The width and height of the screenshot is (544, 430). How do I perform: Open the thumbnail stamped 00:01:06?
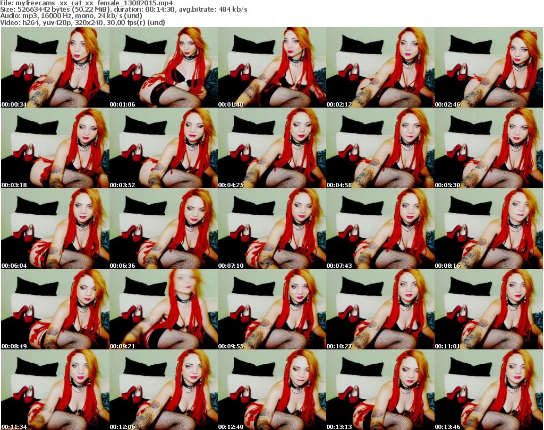point(164,67)
